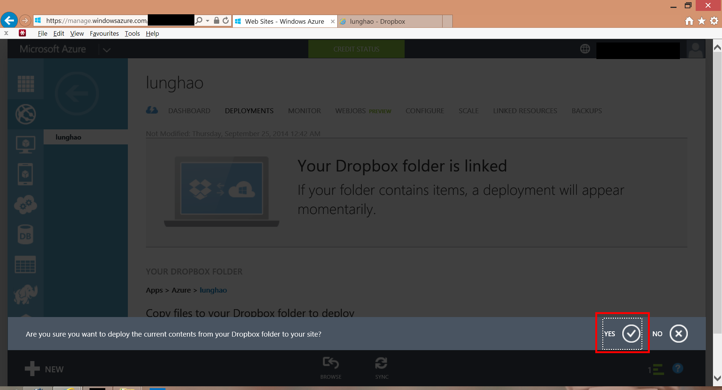Screen dimensions: 722x390
Task: Click the BROWSE command icon
Action: pyautogui.click(x=331, y=368)
